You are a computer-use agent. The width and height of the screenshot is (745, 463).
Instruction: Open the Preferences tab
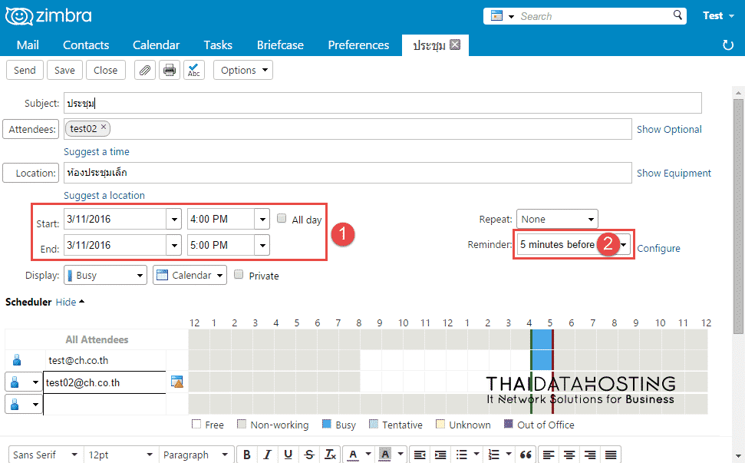(358, 45)
